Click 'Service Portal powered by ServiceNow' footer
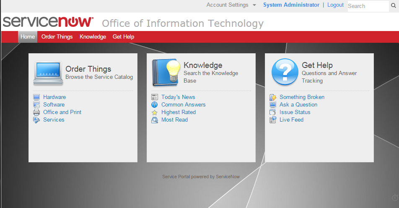The image size is (399, 208). click(201, 177)
